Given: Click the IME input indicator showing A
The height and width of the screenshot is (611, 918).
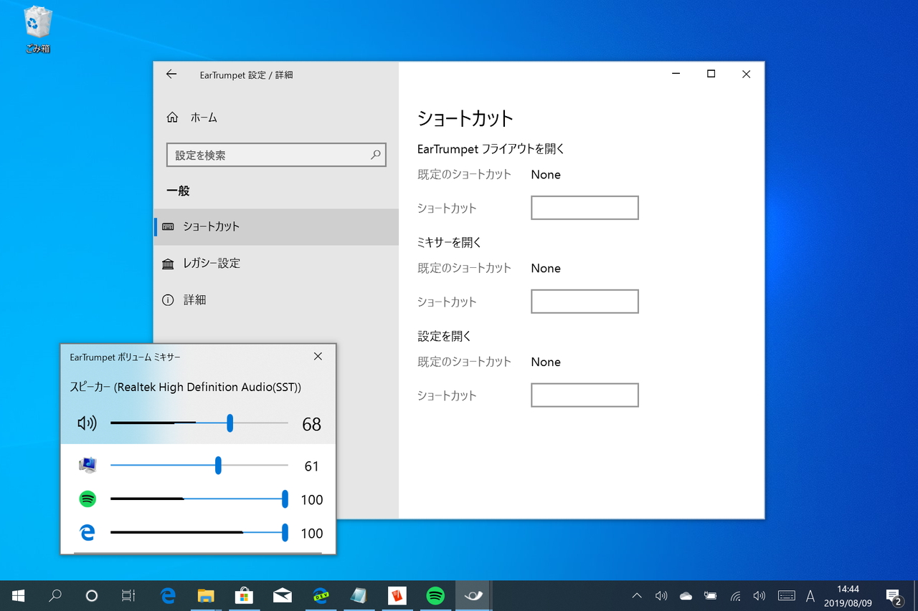Looking at the screenshot, I should coord(810,595).
